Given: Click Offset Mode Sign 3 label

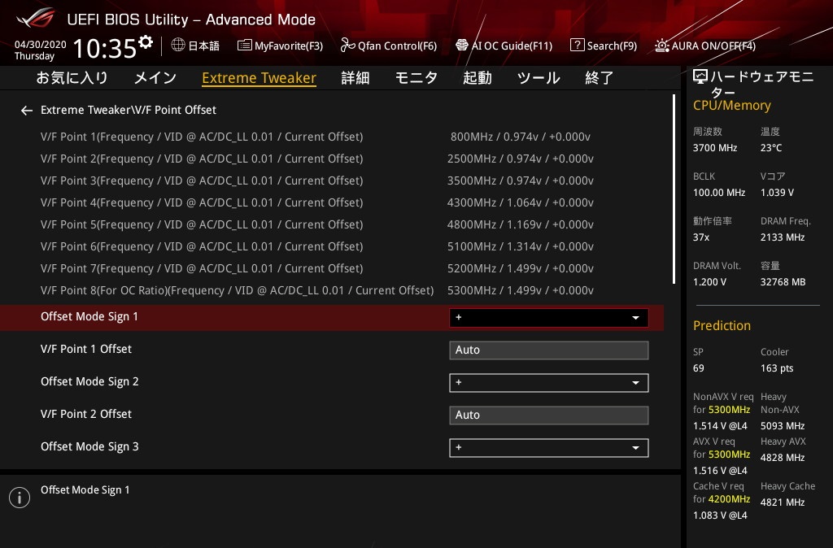Looking at the screenshot, I should (89, 446).
